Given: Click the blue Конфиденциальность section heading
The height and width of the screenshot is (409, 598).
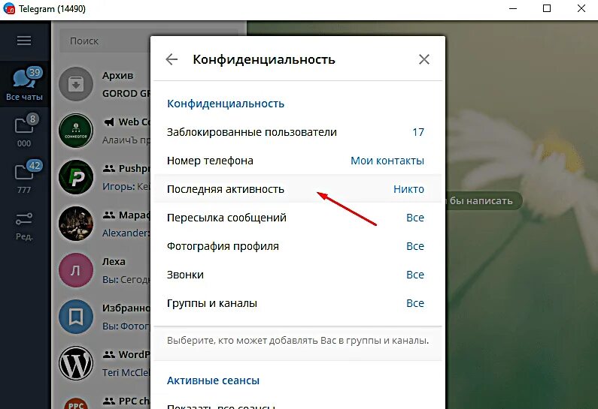Looking at the screenshot, I should (x=226, y=104).
